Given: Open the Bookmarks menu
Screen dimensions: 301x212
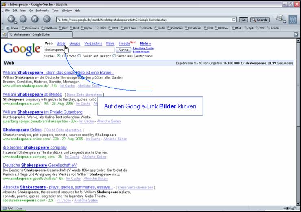Looking at the screenshot, I should click(x=42, y=10).
